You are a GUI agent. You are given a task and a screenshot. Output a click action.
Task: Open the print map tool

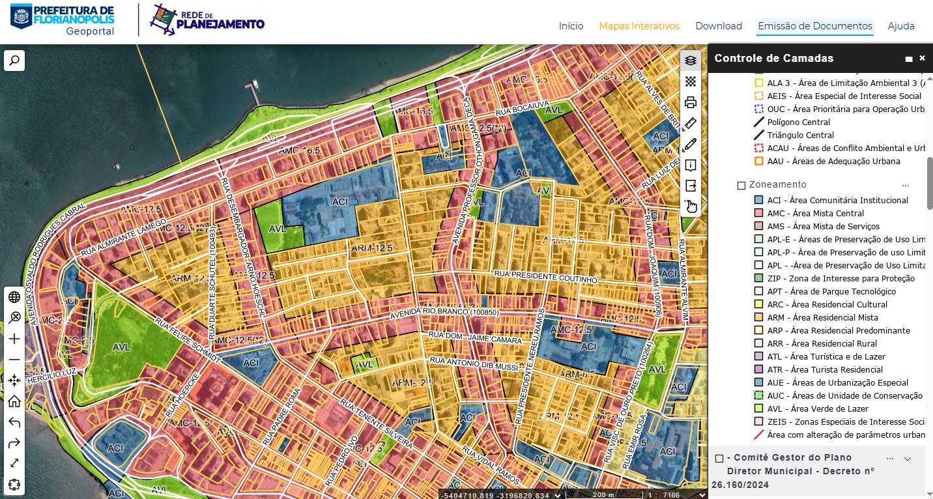tap(691, 102)
